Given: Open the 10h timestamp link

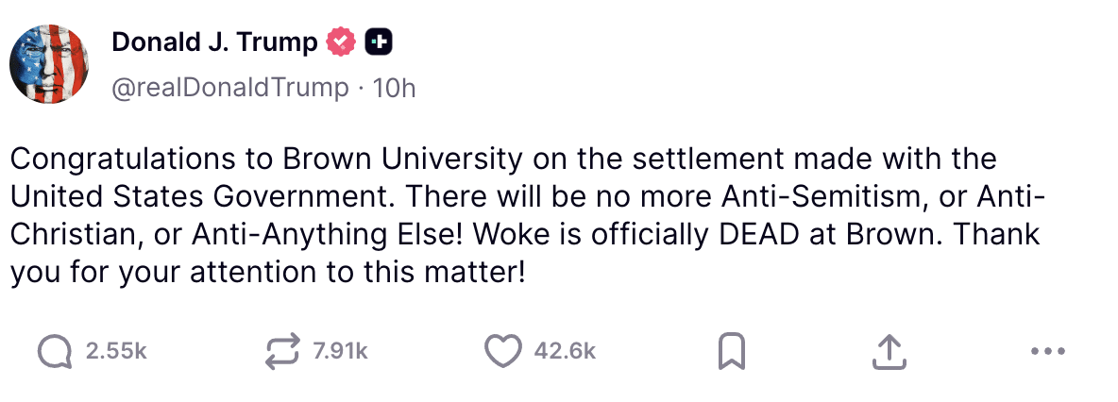Looking at the screenshot, I should (x=395, y=89).
